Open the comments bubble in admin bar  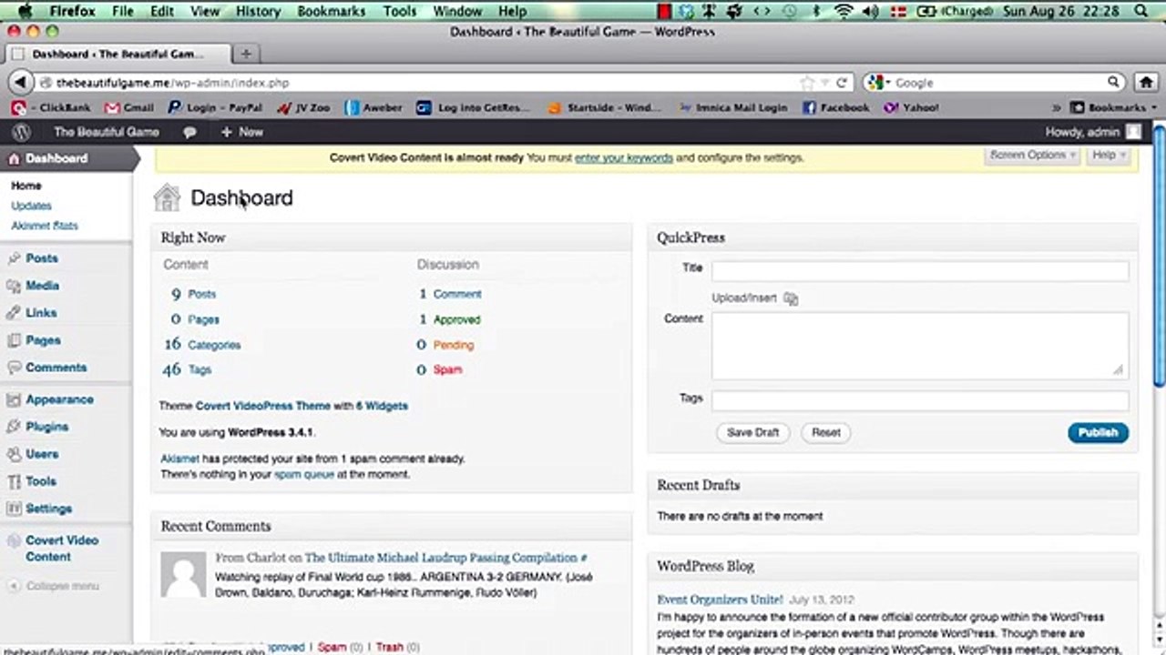pyautogui.click(x=189, y=133)
